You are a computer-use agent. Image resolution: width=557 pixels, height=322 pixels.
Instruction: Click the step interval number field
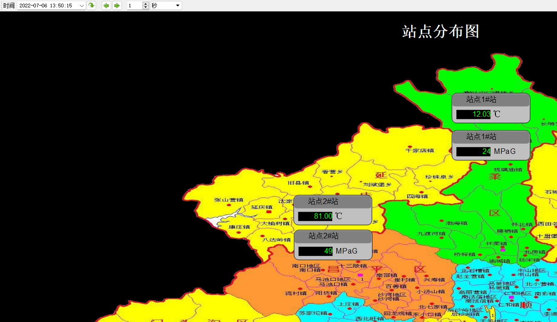click(x=135, y=6)
